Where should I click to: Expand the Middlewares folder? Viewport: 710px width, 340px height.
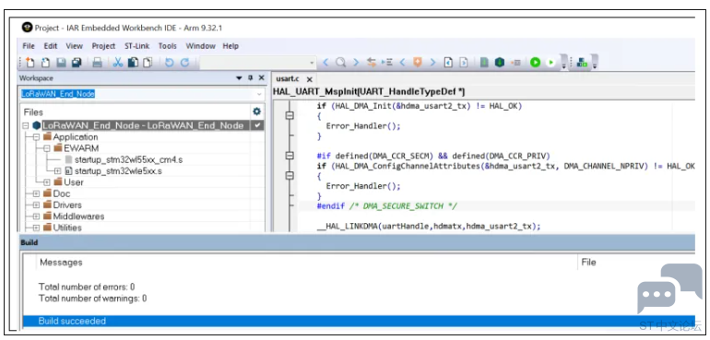(36, 217)
